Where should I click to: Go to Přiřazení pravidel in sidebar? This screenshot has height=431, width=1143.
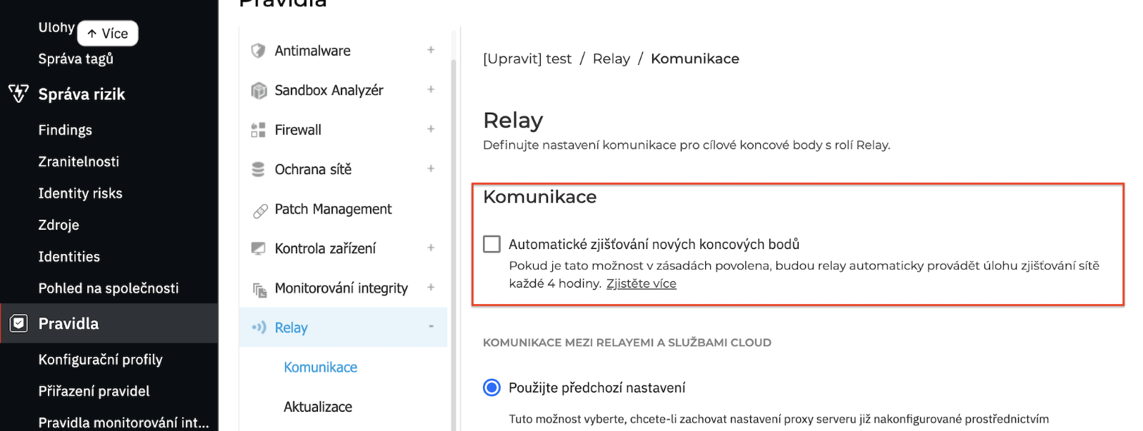(x=94, y=391)
